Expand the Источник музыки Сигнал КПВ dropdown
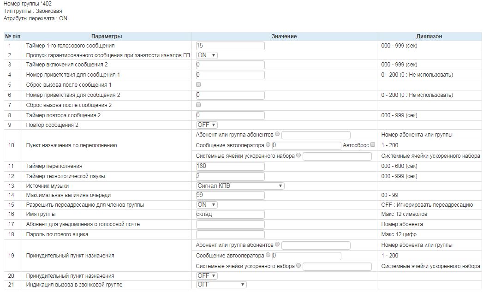The image size is (483, 293). click(240, 186)
